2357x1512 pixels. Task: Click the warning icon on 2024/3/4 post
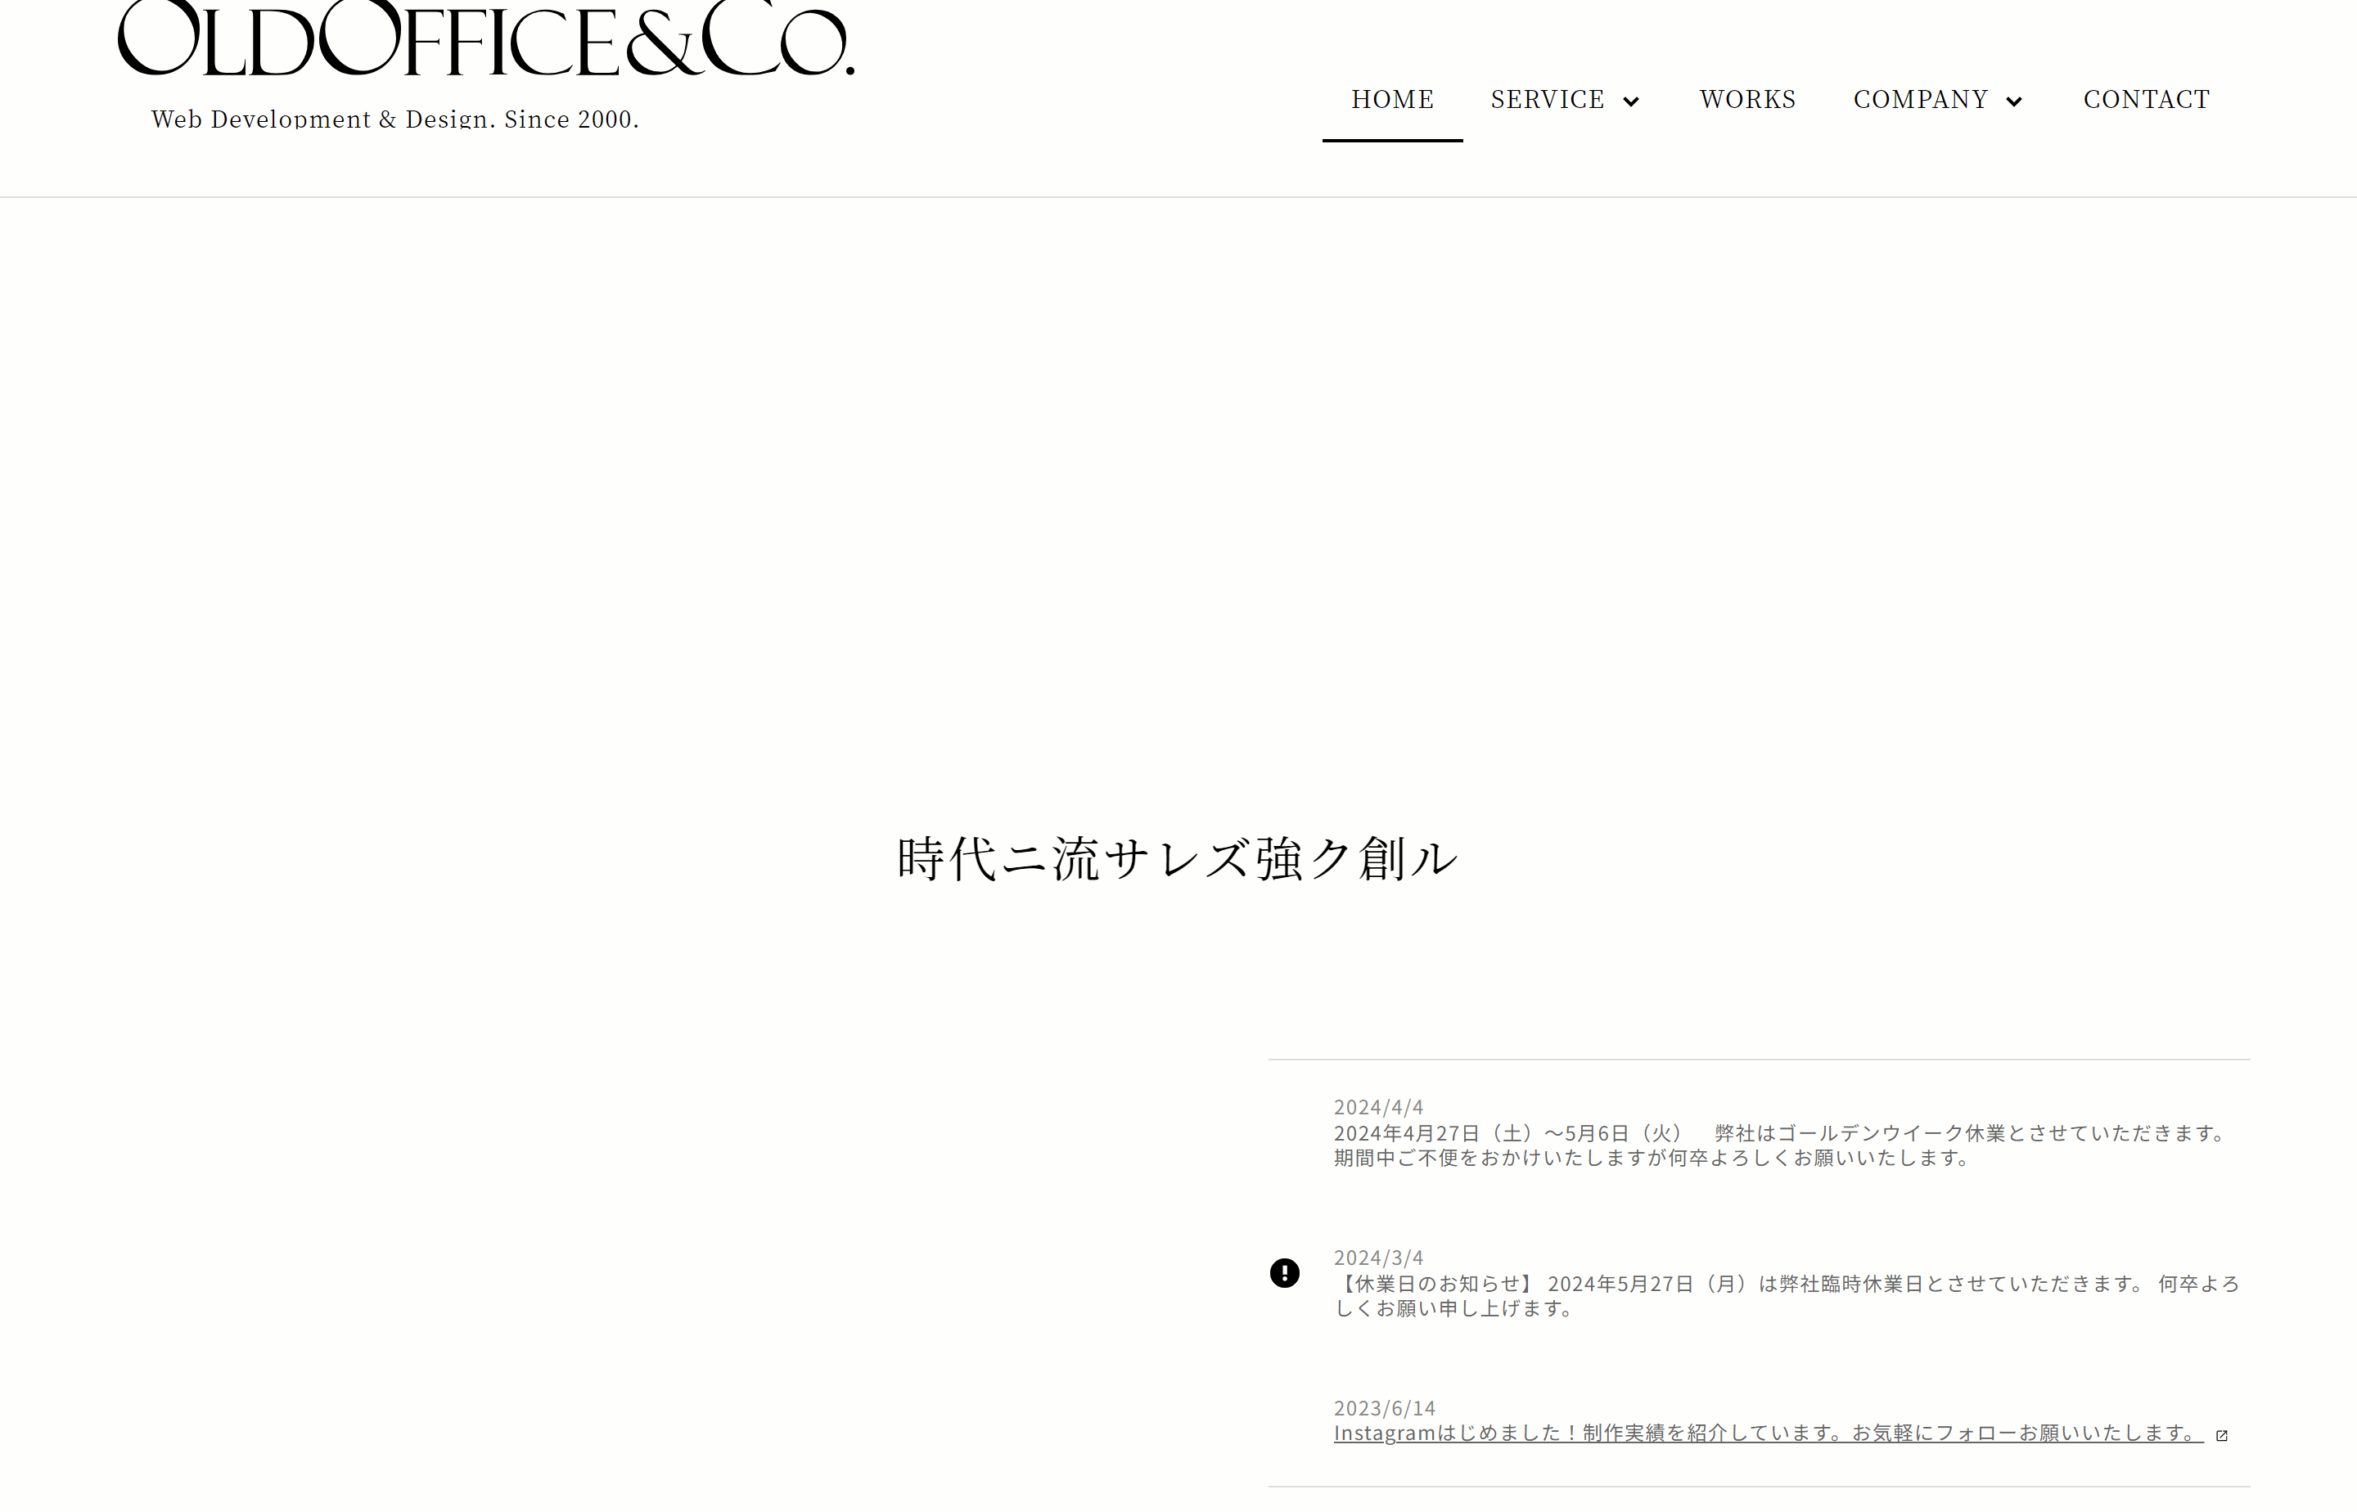[1287, 1273]
